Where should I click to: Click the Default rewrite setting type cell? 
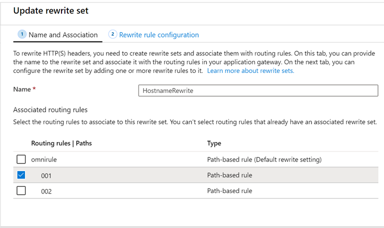click(x=263, y=160)
